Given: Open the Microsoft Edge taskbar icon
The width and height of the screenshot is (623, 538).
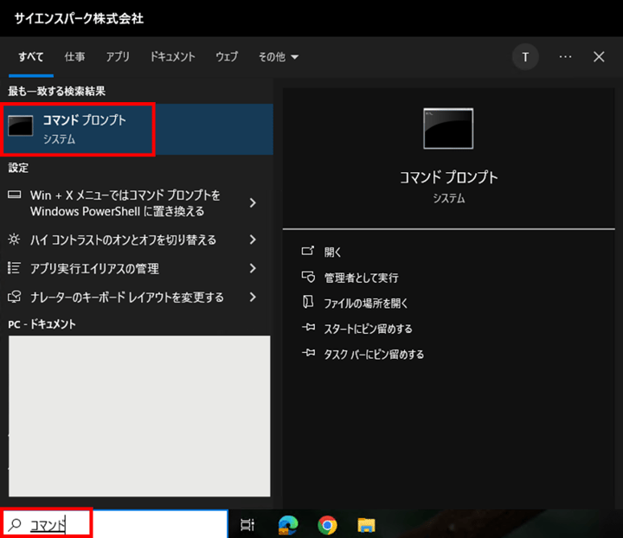Looking at the screenshot, I should pos(287,524).
